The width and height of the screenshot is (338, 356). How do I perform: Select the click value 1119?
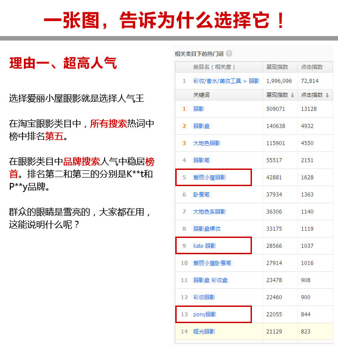tap(307, 229)
